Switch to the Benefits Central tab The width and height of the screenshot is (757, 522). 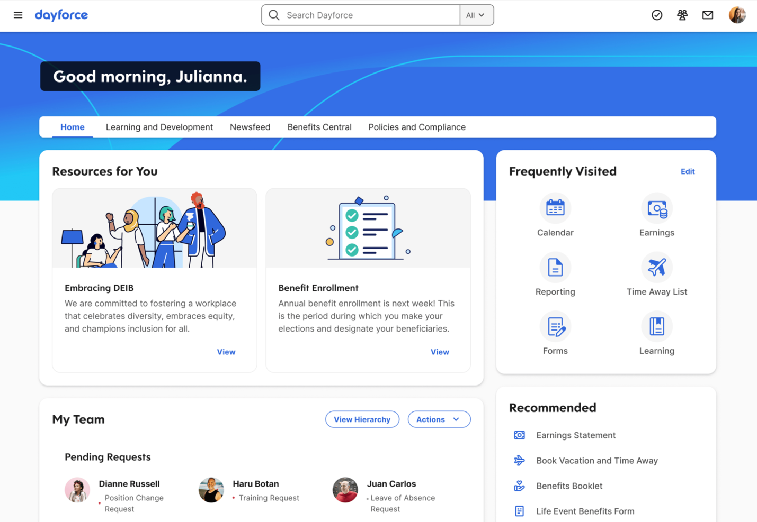(x=319, y=127)
